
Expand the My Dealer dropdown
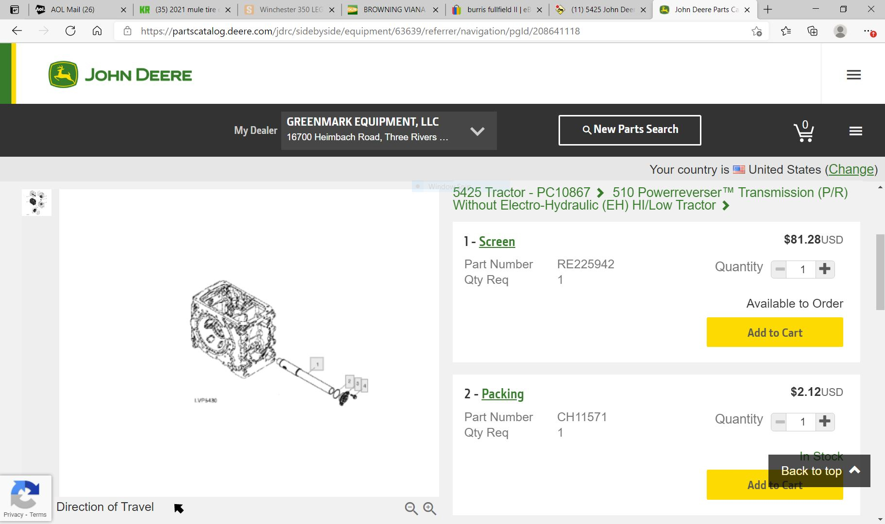tap(477, 131)
